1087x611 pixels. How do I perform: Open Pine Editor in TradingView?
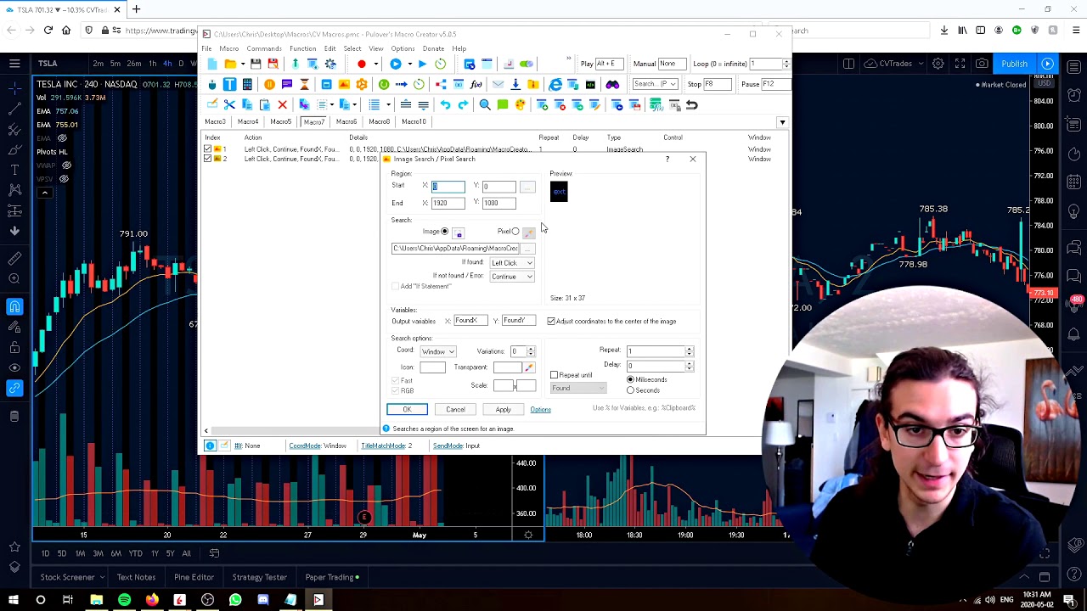pos(194,577)
